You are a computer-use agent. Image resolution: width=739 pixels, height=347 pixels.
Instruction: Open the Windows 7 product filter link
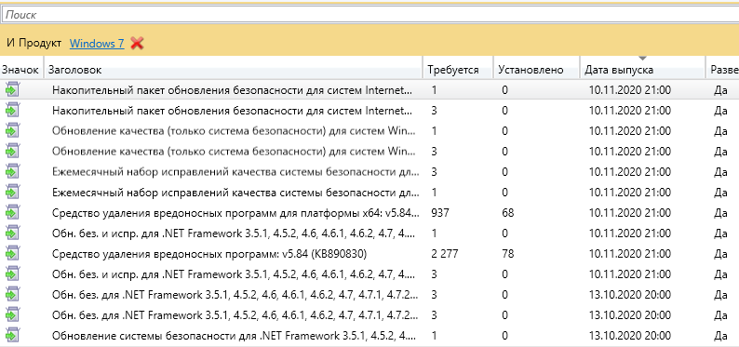[97, 44]
